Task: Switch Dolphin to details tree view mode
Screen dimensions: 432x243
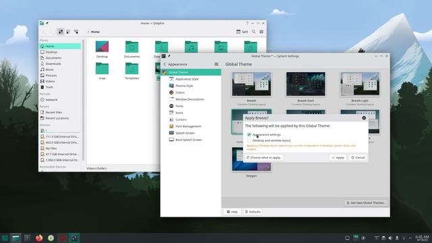Action: [76, 32]
